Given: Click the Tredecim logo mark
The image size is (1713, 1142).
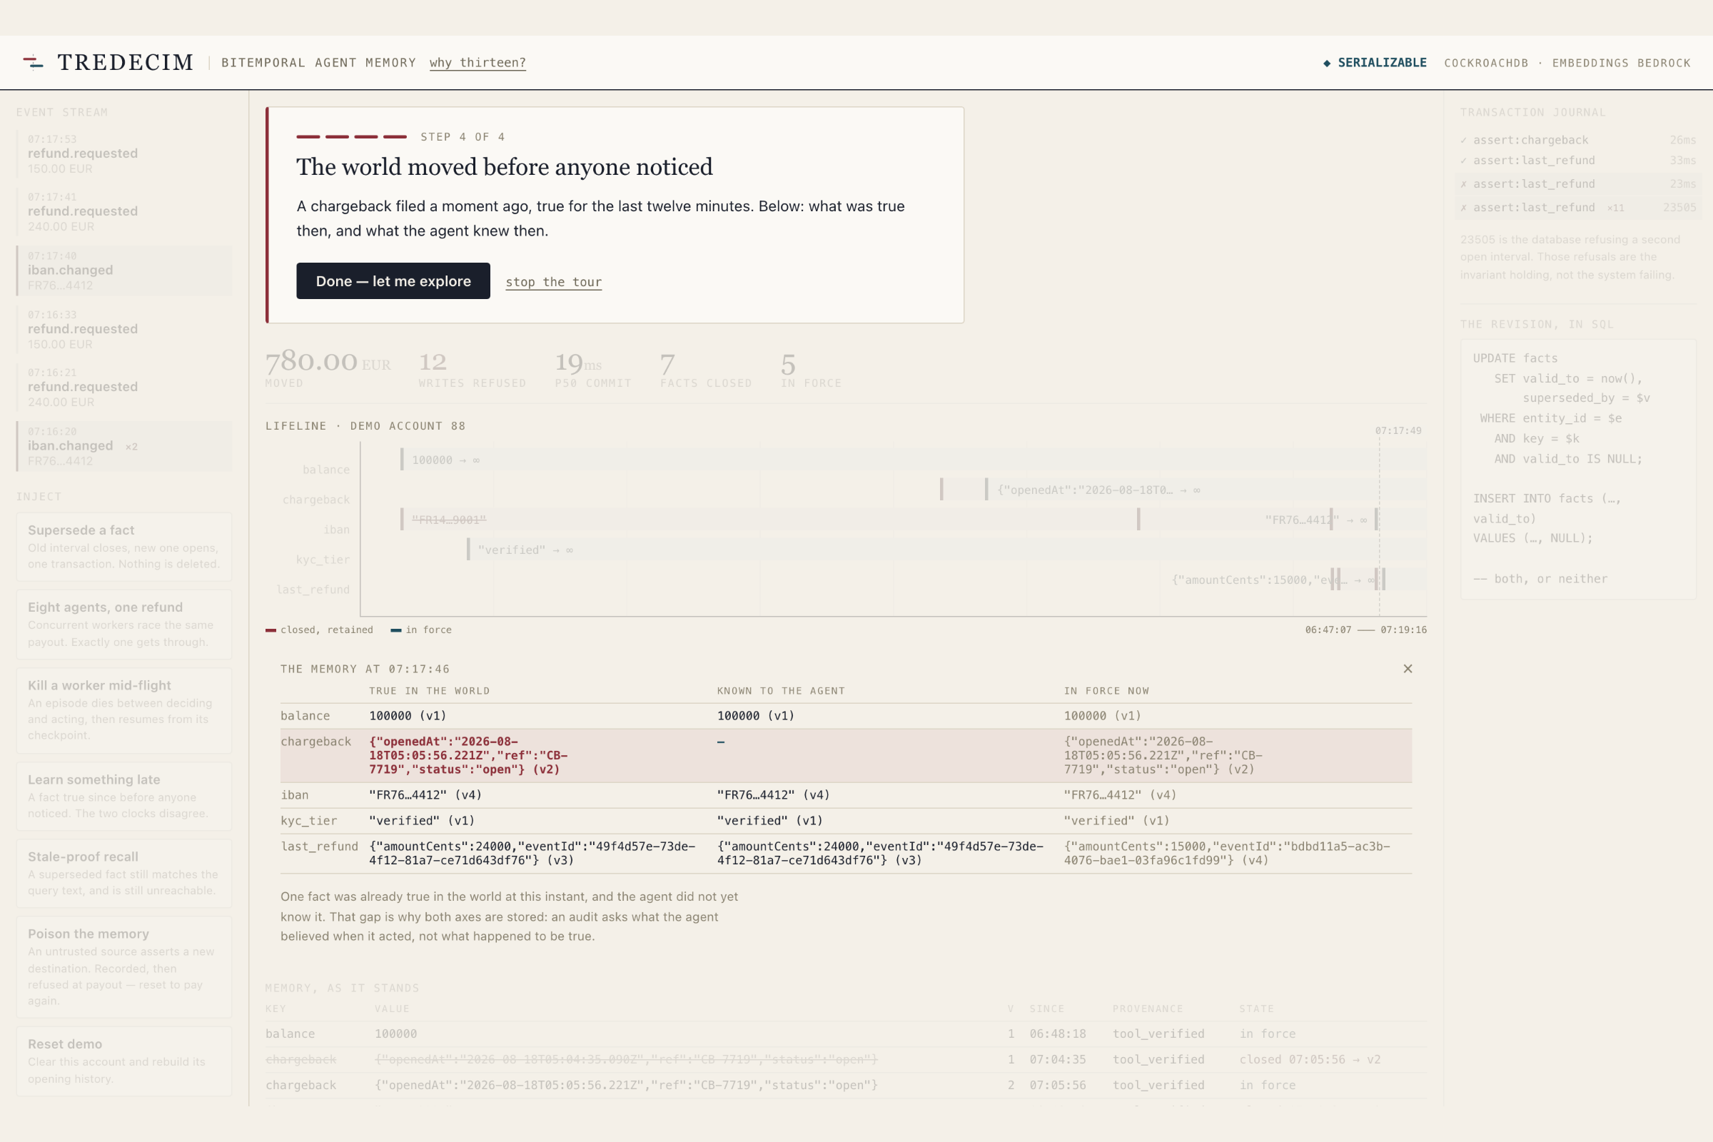Looking at the screenshot, I should 33,63.
